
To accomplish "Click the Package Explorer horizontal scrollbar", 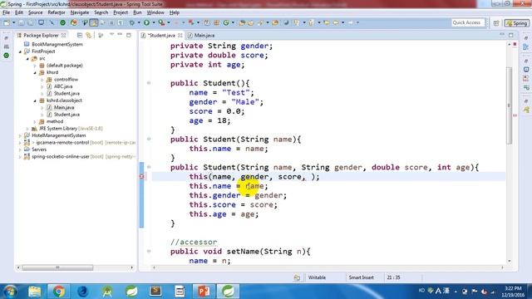I will 57,267.
